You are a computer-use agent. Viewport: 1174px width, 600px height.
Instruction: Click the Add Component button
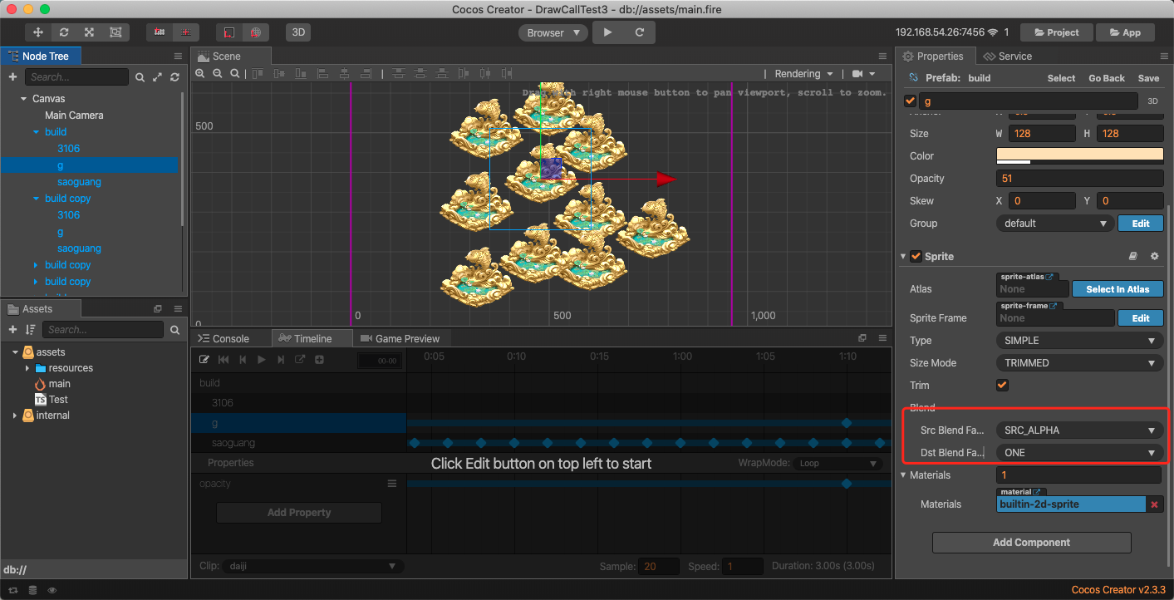tap(1032, 543)
